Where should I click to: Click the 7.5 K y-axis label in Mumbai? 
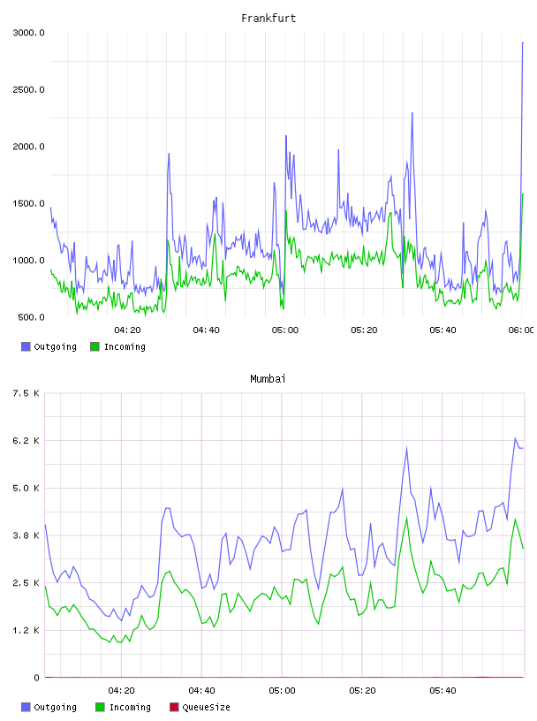coord(26,393)
